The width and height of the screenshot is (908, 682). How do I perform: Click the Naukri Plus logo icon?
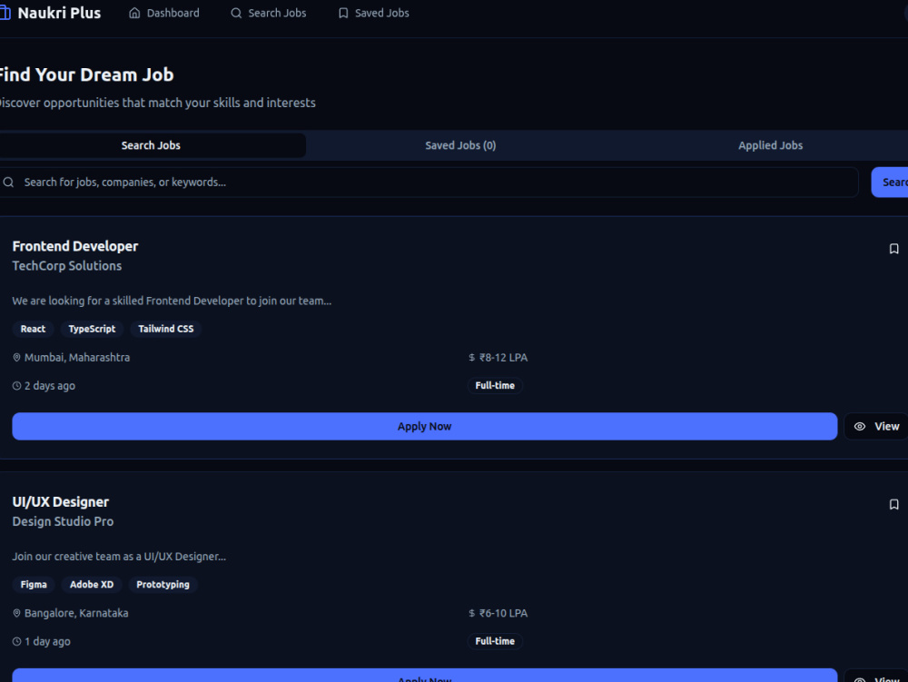5,13
